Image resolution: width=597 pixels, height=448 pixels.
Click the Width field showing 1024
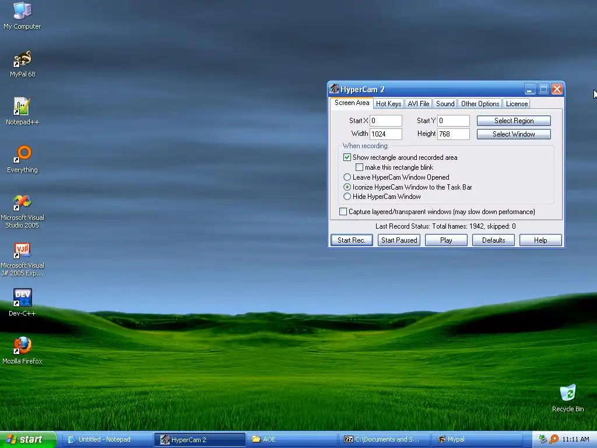pyautogui.click(x=386, y=134)
